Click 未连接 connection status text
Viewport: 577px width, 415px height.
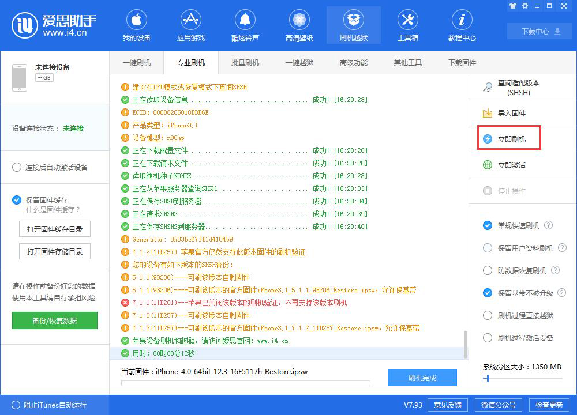pos(73,129)
